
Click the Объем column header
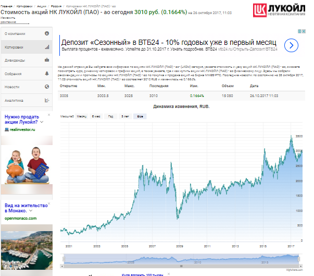coord(228,86)
